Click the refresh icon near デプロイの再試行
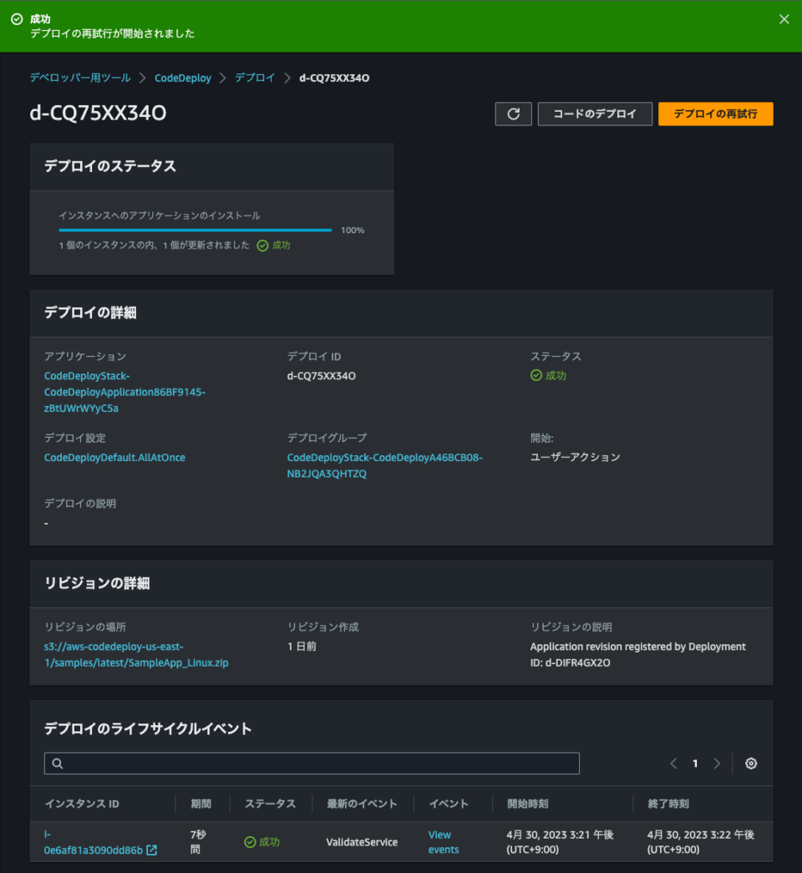Screen dimensions: 802x873 pyautogui.click(x=513, y=114)
